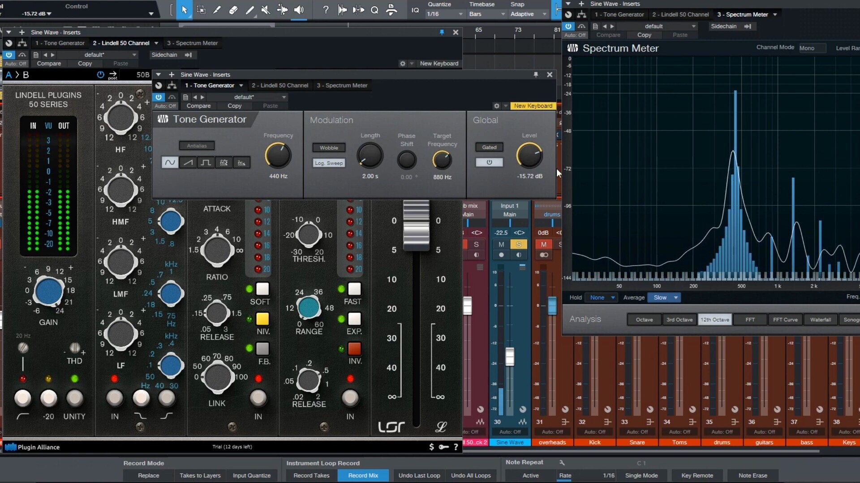Click the preset file icon in Tone Generator
The height and width of the screenshot is (483, 860).
click(185, 97)
